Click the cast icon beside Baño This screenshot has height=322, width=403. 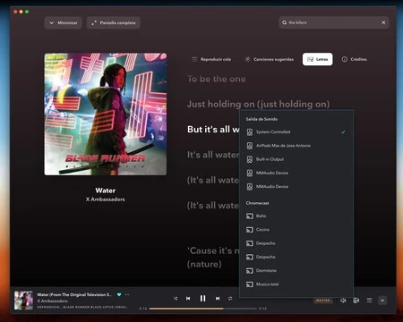(x=250, y=216)
